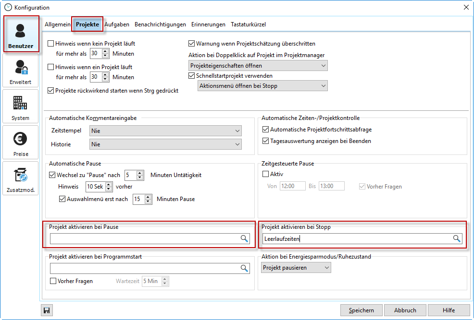Open the Zeitstempel dropdown
Image resolution: width=474 pixels, height=320 pixels.
(165, 130)
